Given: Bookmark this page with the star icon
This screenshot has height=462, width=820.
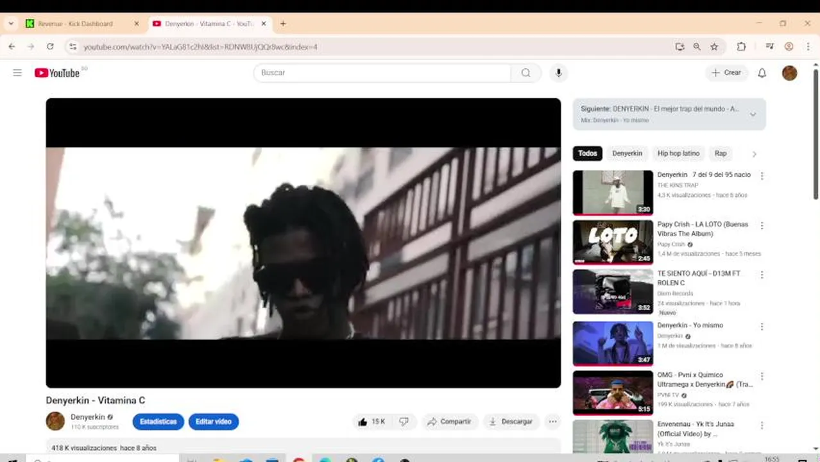Looking at the screenshot, I should 714,46.
